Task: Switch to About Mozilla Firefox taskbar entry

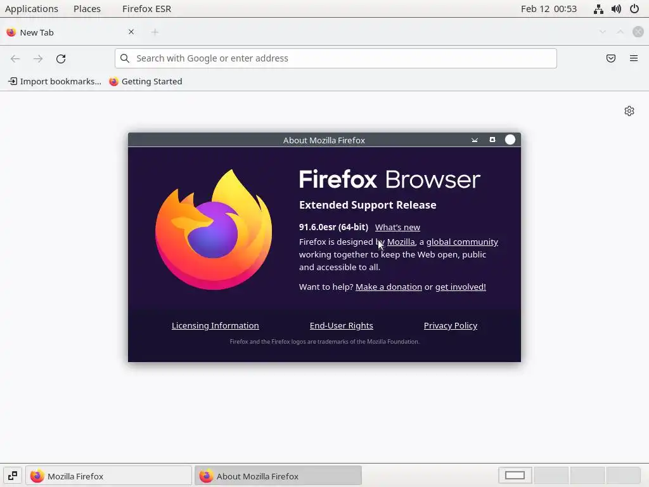Action: pyautogui.click(x=278, y=476)
